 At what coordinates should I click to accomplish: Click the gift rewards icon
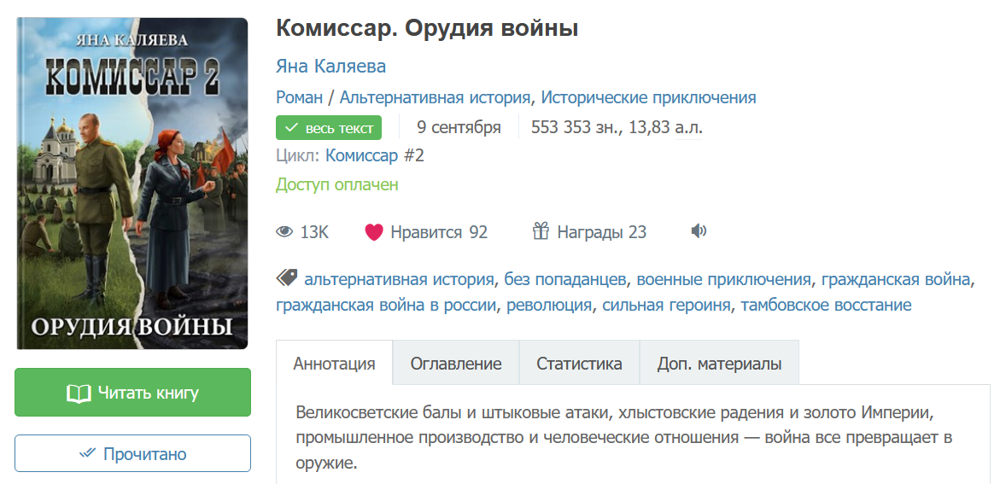click(x=541, y=231)
